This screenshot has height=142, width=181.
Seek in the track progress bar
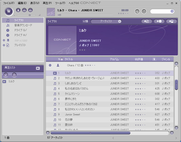click(85, 15)
